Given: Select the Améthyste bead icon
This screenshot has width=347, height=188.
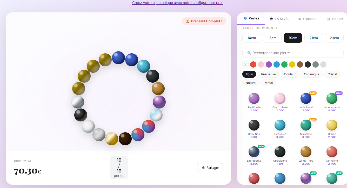Looking at the screenshot, I should coord(254,98).
